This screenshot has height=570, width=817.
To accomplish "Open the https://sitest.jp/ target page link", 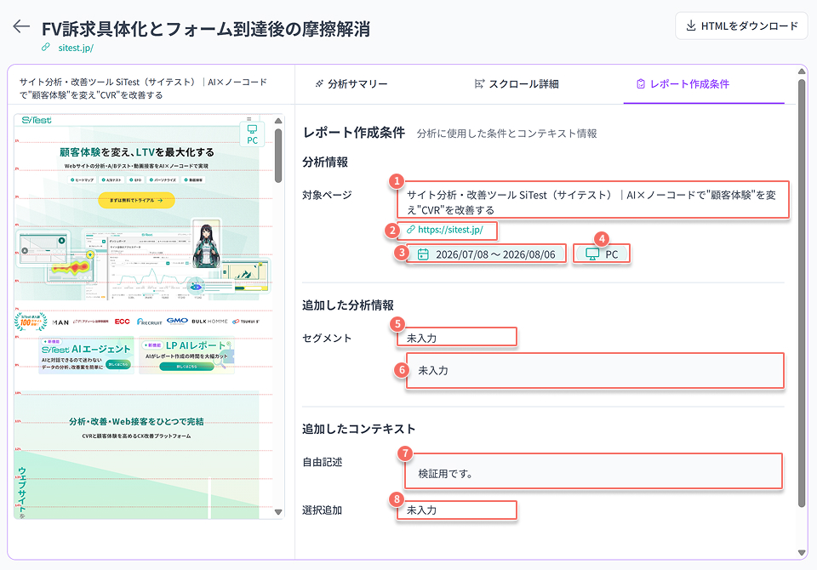I will pos(450,229).
